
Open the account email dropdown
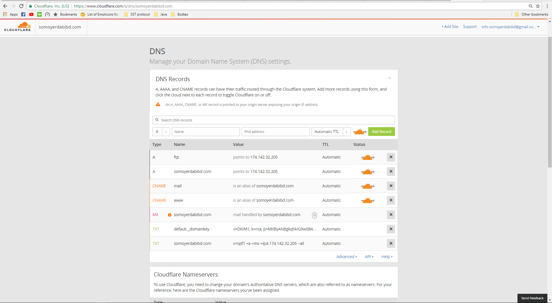(x=511, y=27)
